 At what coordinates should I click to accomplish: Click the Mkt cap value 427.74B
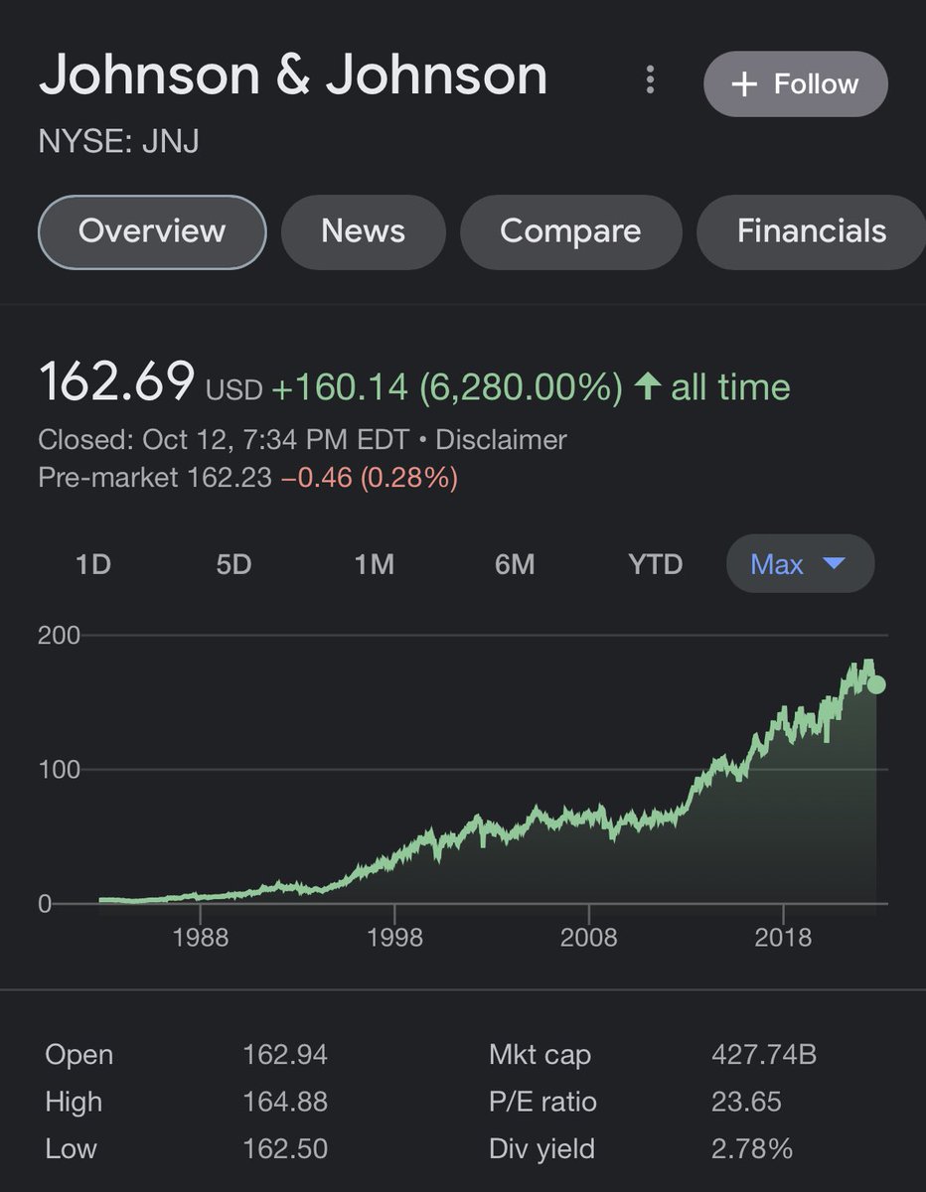(764, 1055)
